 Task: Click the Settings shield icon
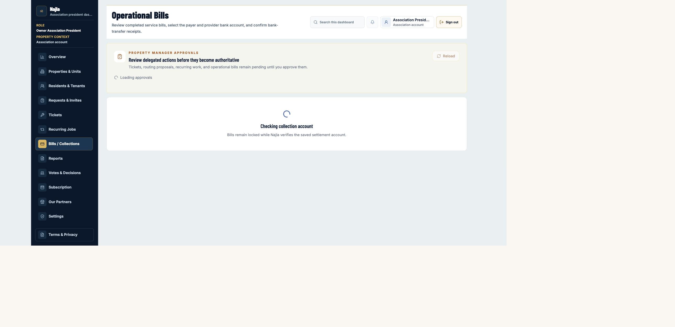click(x=42, y=216)
